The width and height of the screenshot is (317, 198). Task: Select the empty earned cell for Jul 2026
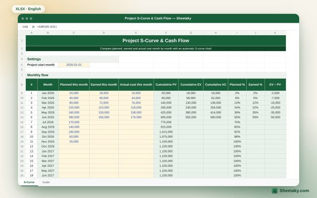[104, 122]
